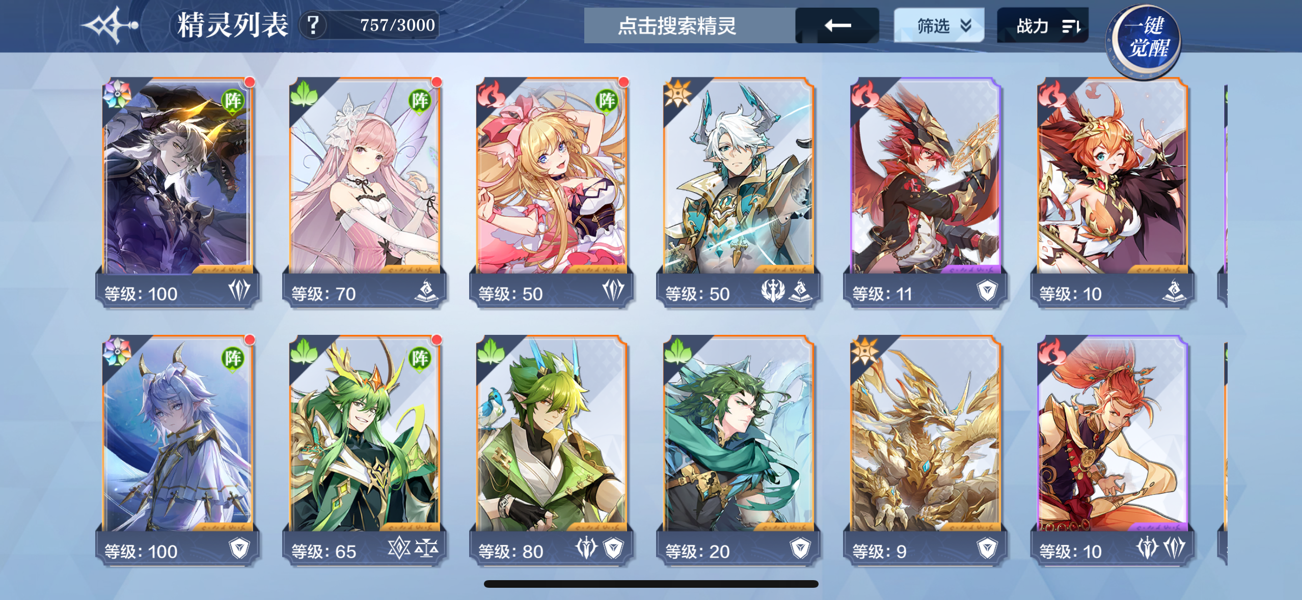Tap the back arrow emblem icon
The width and height of the screenshot is (1302, 600).
pos(111,25)
